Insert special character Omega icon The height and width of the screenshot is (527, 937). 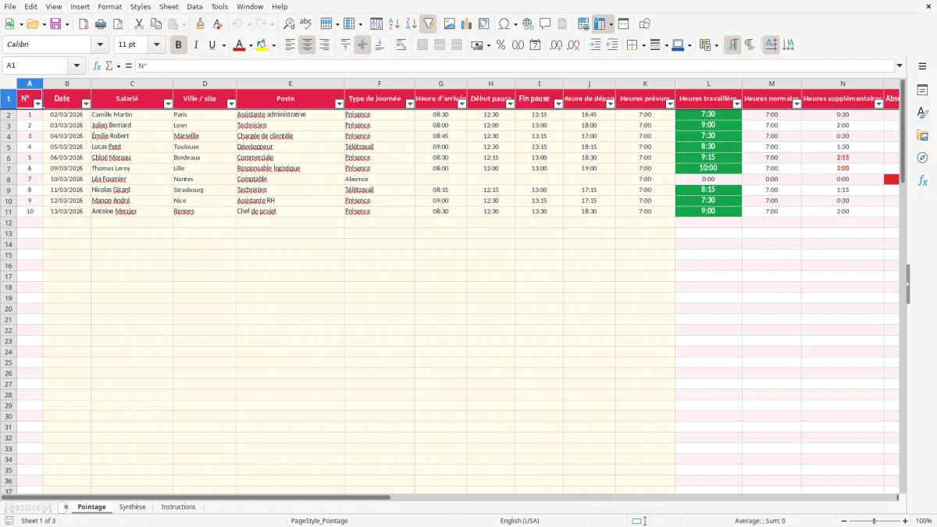point(504,24)
